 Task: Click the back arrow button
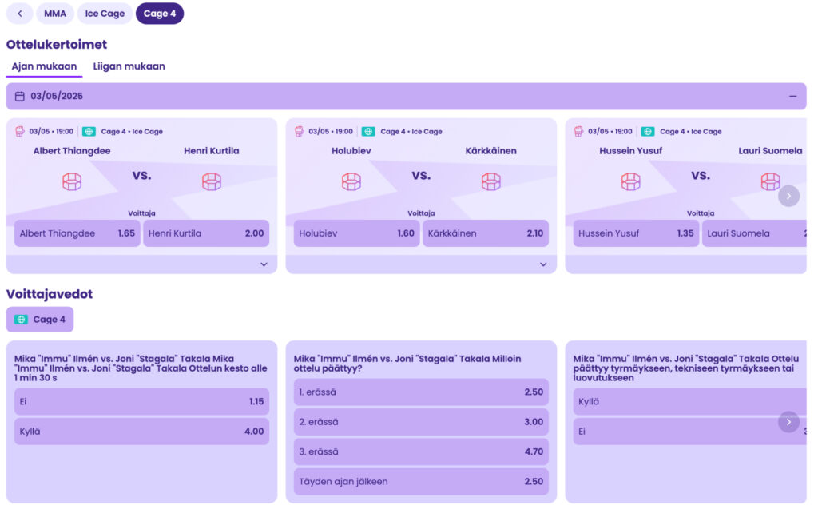click(19, 14)
